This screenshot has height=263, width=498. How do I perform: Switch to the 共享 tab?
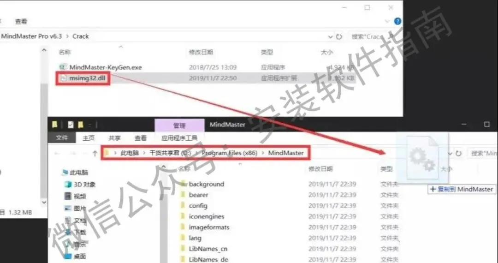[x=114, y=138]
